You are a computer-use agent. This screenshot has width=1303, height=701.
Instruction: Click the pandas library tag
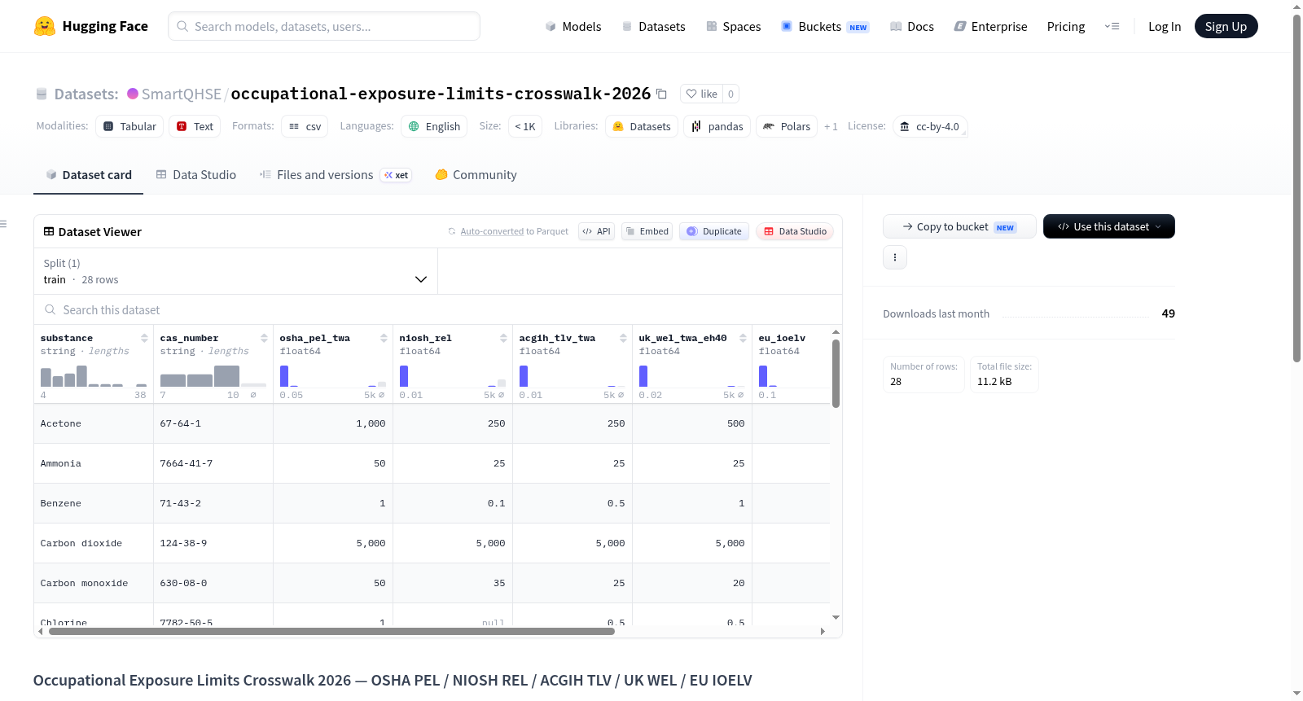(717, 126)
